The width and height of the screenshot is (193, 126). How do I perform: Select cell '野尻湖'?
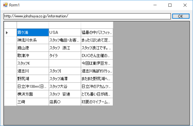[x=33, y=79]
